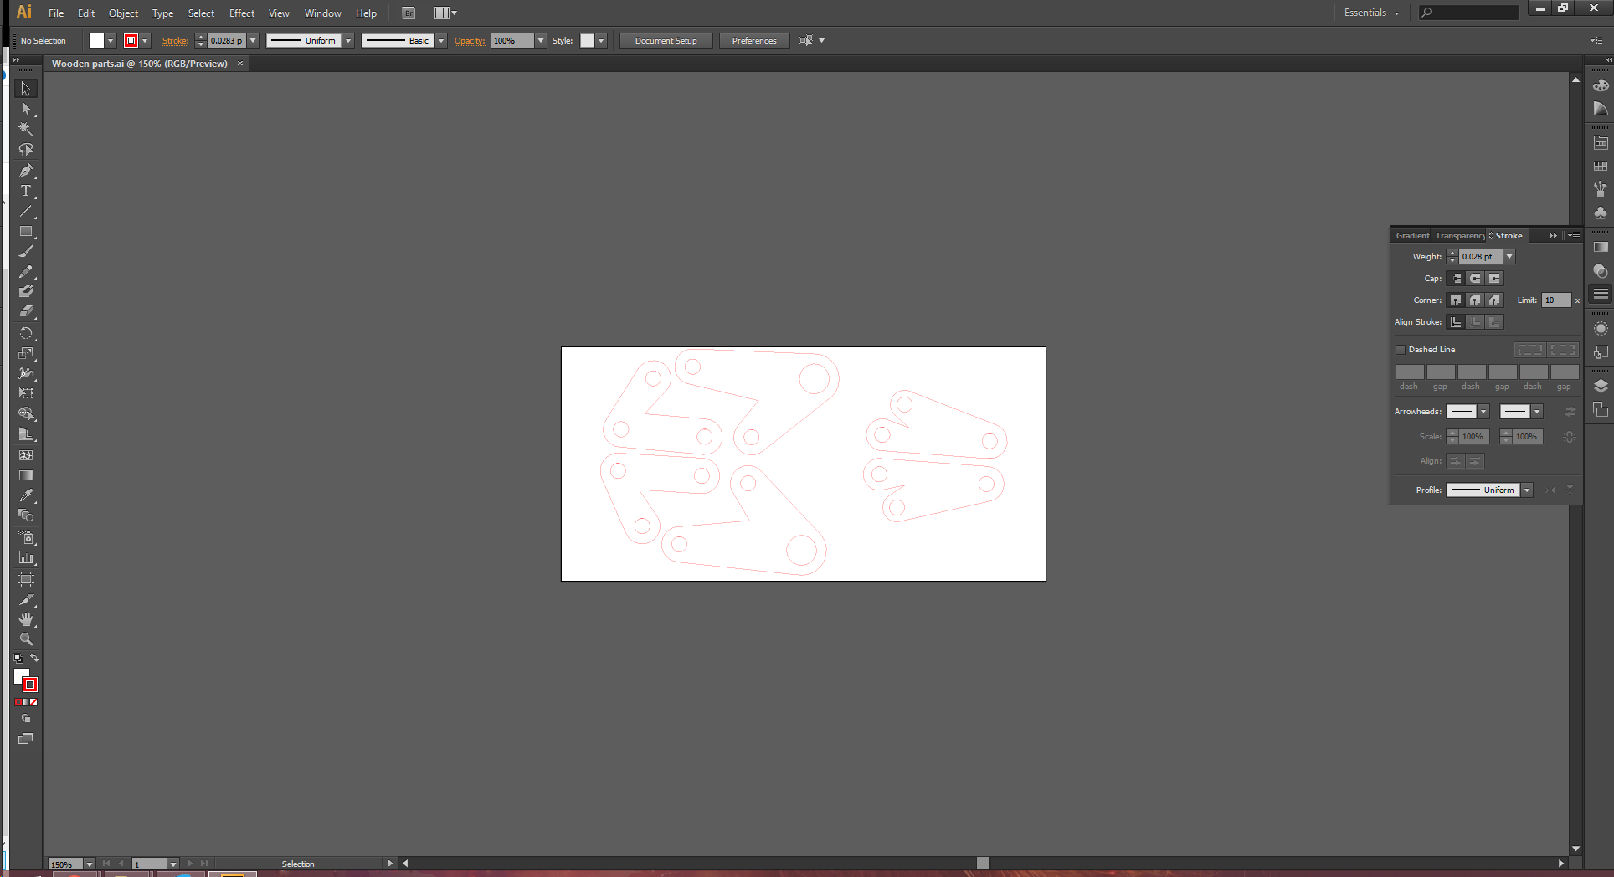1614x877 pixels.
Task: Open the File menu
Action: point(56,13)
